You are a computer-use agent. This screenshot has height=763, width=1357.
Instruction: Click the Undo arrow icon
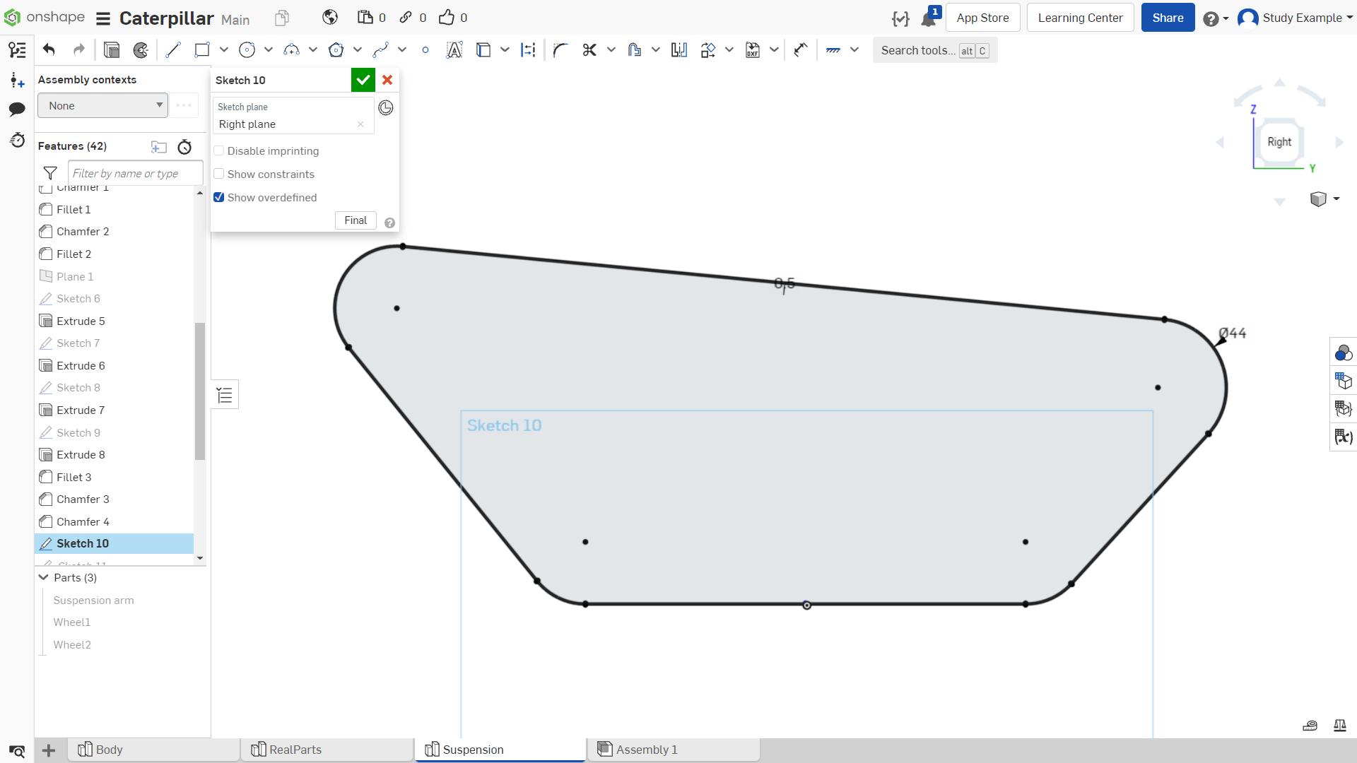click(x=49, y=49)
